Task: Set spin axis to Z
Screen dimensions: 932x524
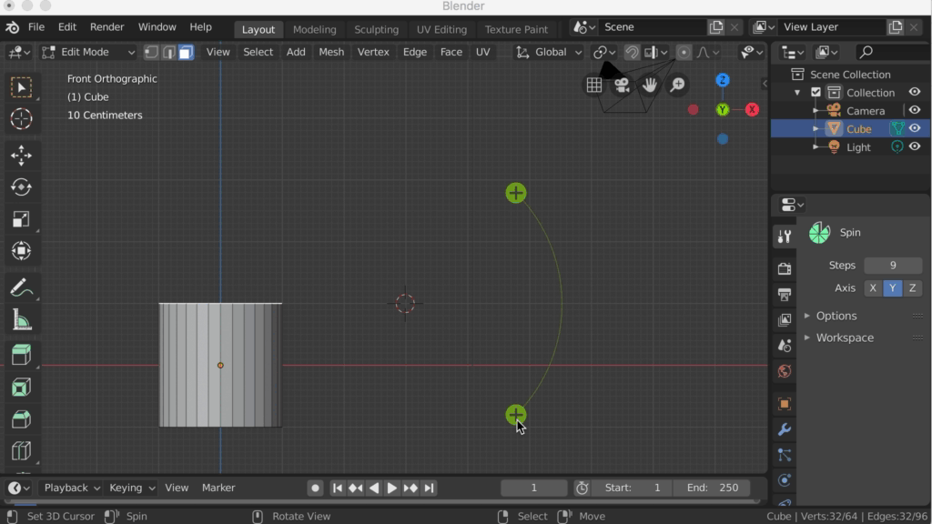Action: [912, 288]
